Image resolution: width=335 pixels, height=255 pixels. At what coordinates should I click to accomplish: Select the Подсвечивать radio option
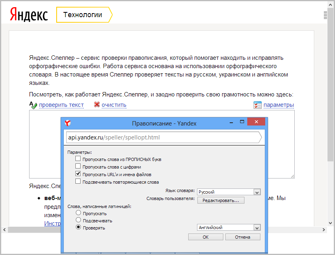(x=79, y=220)
